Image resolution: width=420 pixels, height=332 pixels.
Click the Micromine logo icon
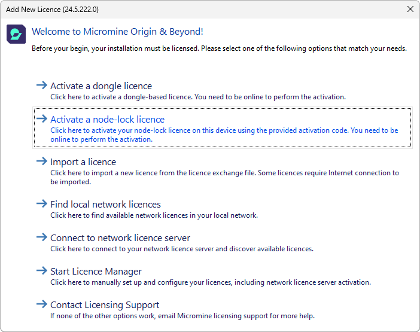(16, 34)
